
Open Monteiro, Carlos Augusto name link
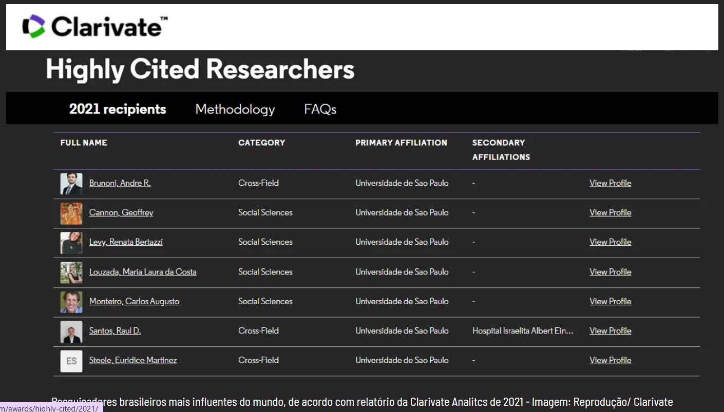[x=134, y=301]
